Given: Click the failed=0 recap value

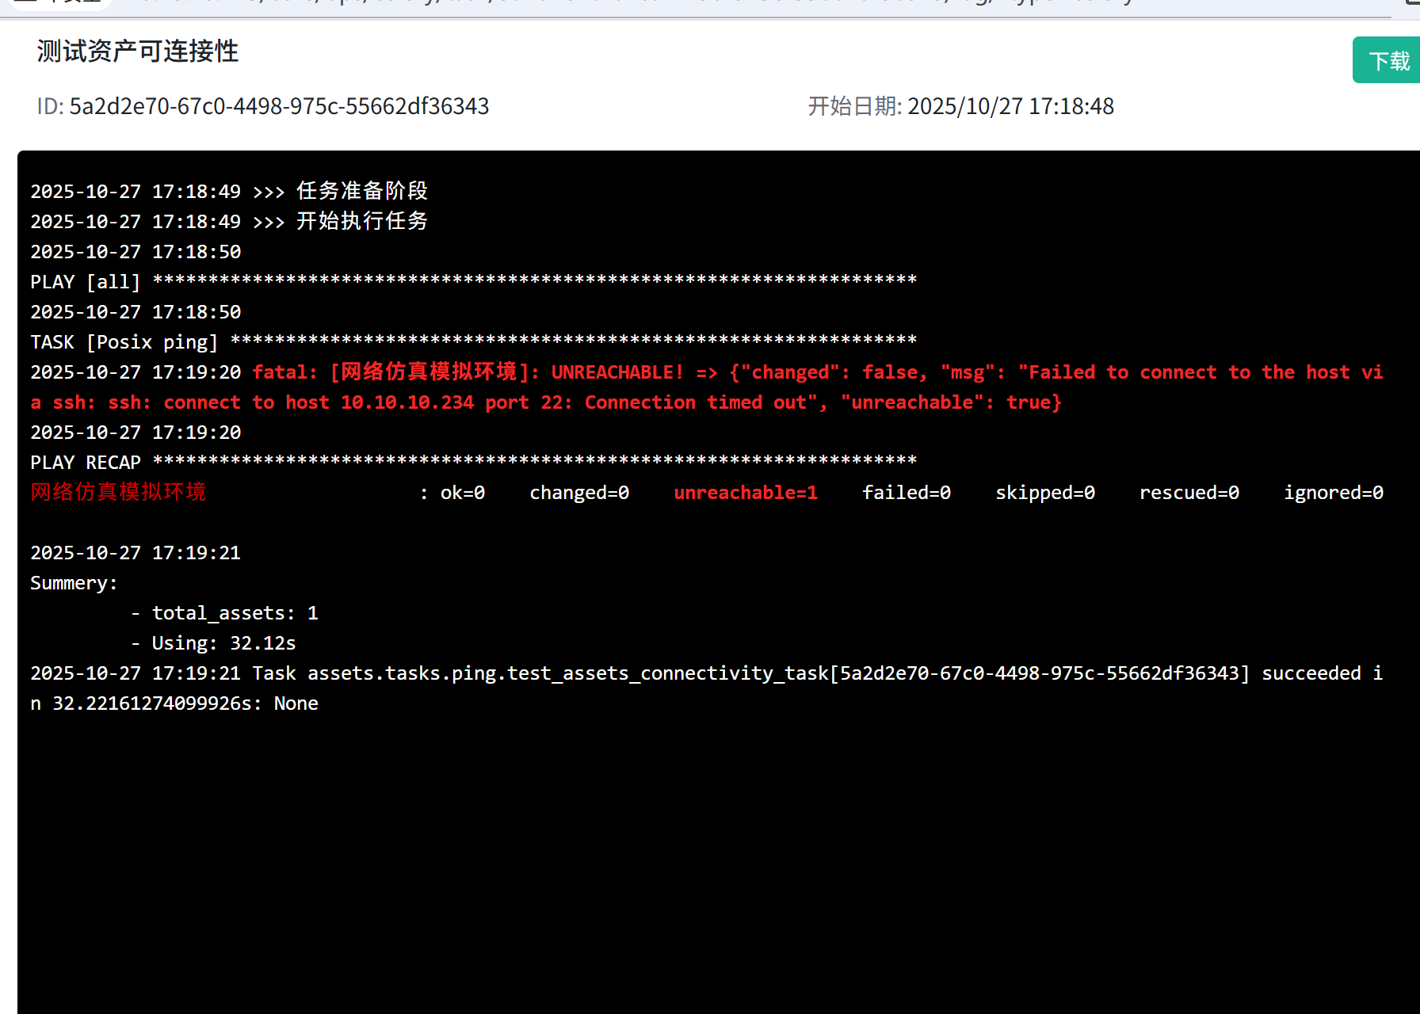Looking at the screenshot, I should [906, 493].
